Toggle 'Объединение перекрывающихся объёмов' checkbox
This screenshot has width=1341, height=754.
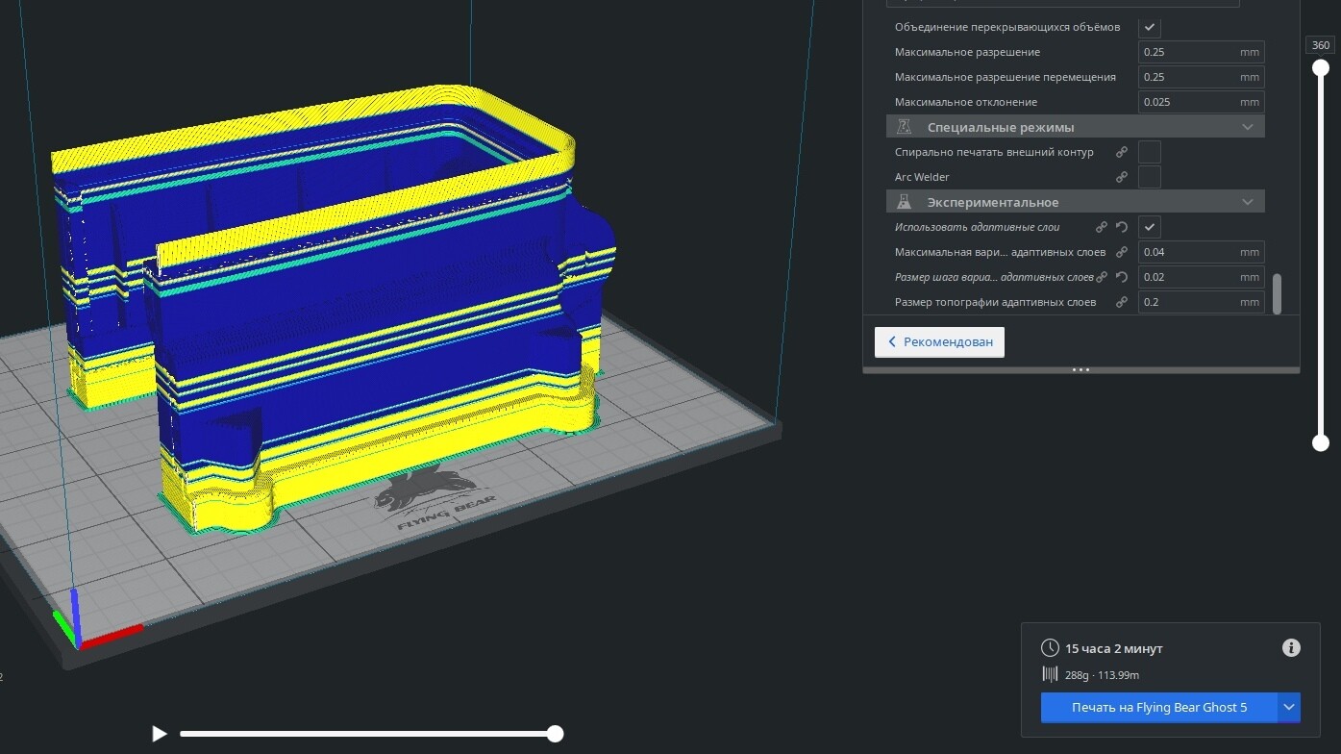point(1149,27)
